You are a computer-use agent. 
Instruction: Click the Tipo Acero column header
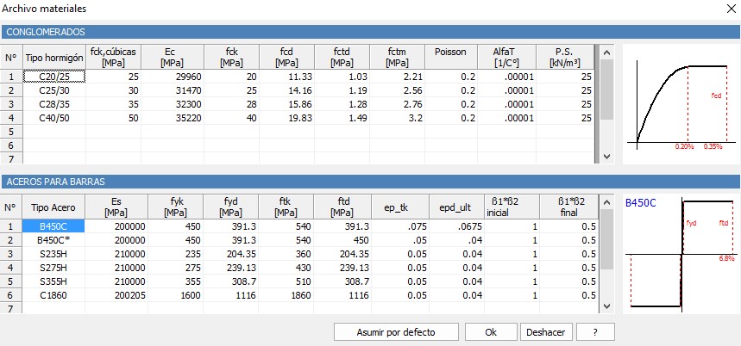(53, 207)
